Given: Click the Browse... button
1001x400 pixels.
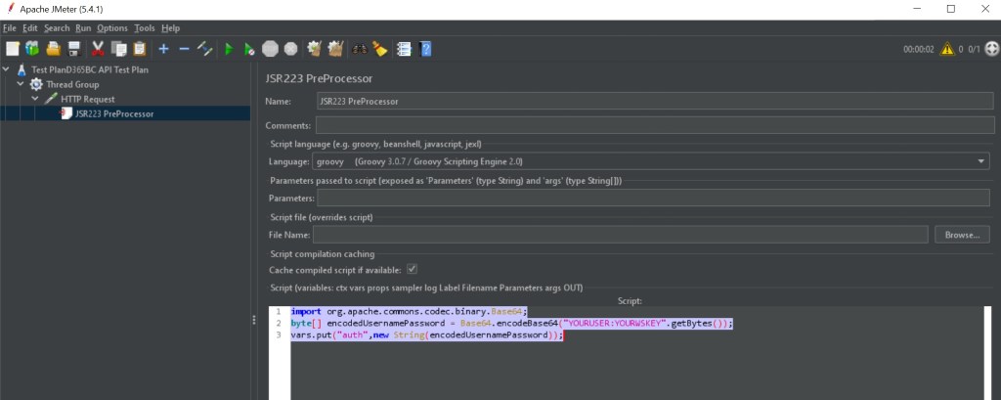Looking at the screenshot, I should 962,235.
